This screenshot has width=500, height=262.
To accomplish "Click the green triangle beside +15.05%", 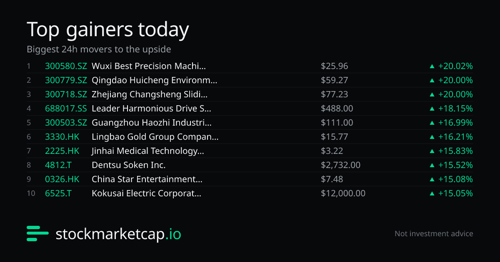I will click(432, 193).
